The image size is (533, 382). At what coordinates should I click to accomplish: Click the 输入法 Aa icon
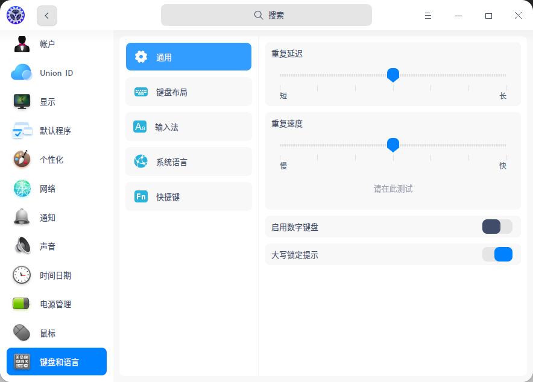pos(140,127)
